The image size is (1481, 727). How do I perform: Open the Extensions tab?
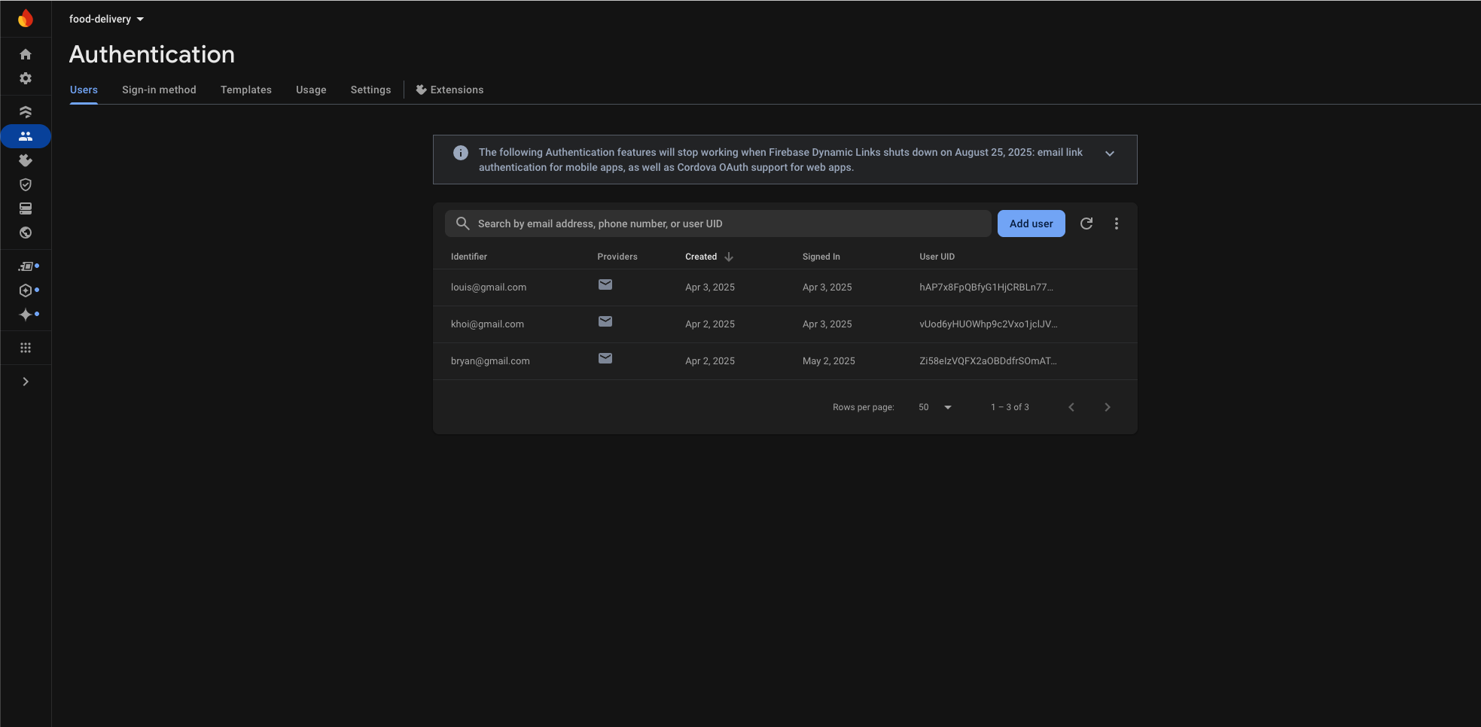449,90
